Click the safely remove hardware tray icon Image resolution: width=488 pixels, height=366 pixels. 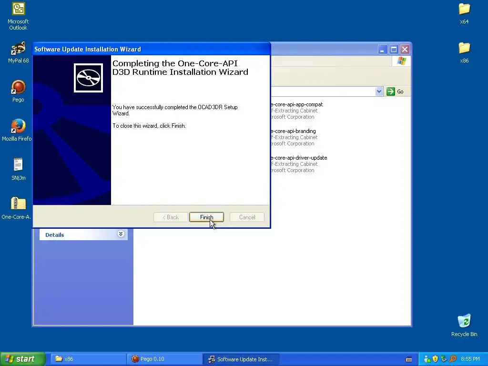tap(444, 359)
